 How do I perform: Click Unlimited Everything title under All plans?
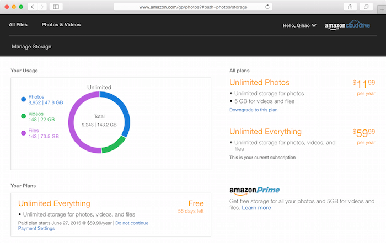pyautogui.click(x=265, y=132)
